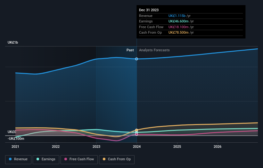Viewport: 263px width, 168px height.
Task: Click the UK£1b y-axis label
Action: [x=13, y=42]
